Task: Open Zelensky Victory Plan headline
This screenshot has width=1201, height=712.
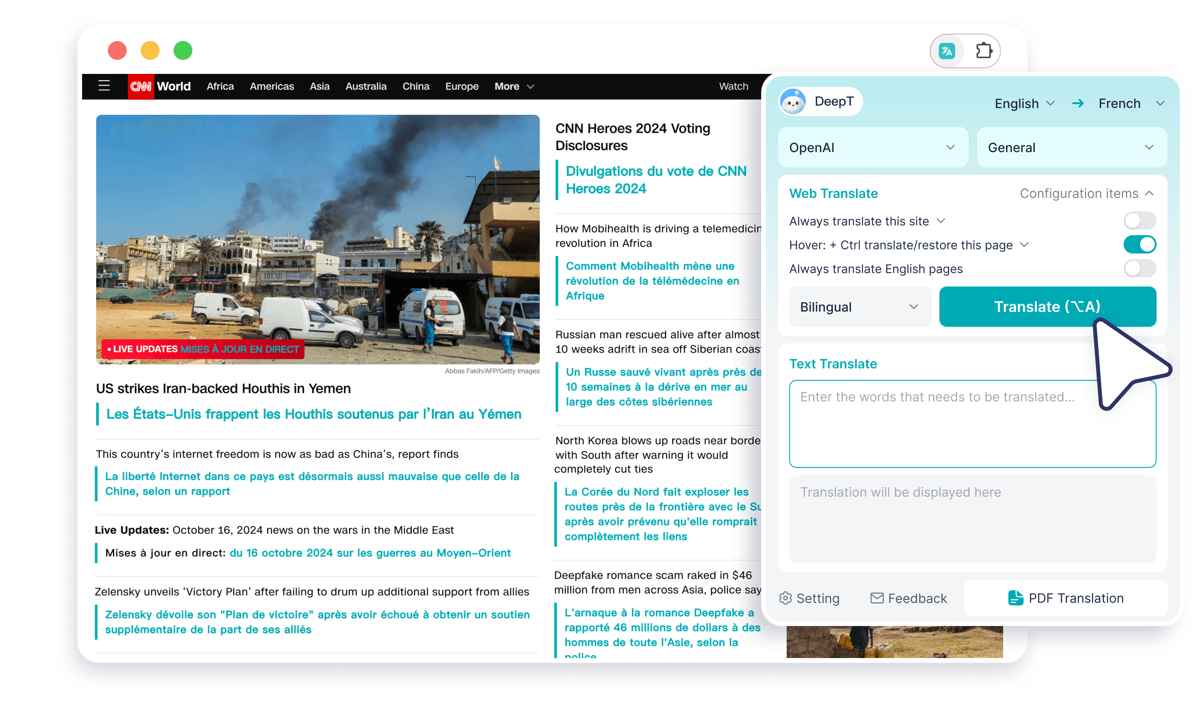Action: [312, 592]
